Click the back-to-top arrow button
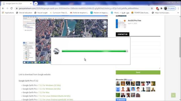The width and height of the screenshot is (181, 101). [x=173, y=95]
